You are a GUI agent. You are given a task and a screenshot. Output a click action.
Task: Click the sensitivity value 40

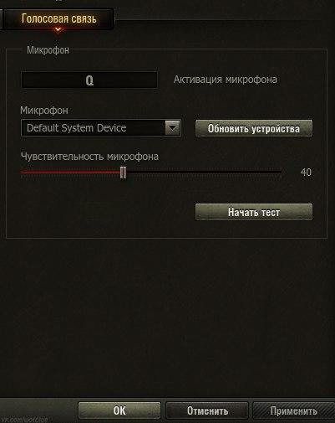pyautogui.click(x=306, y=173)
